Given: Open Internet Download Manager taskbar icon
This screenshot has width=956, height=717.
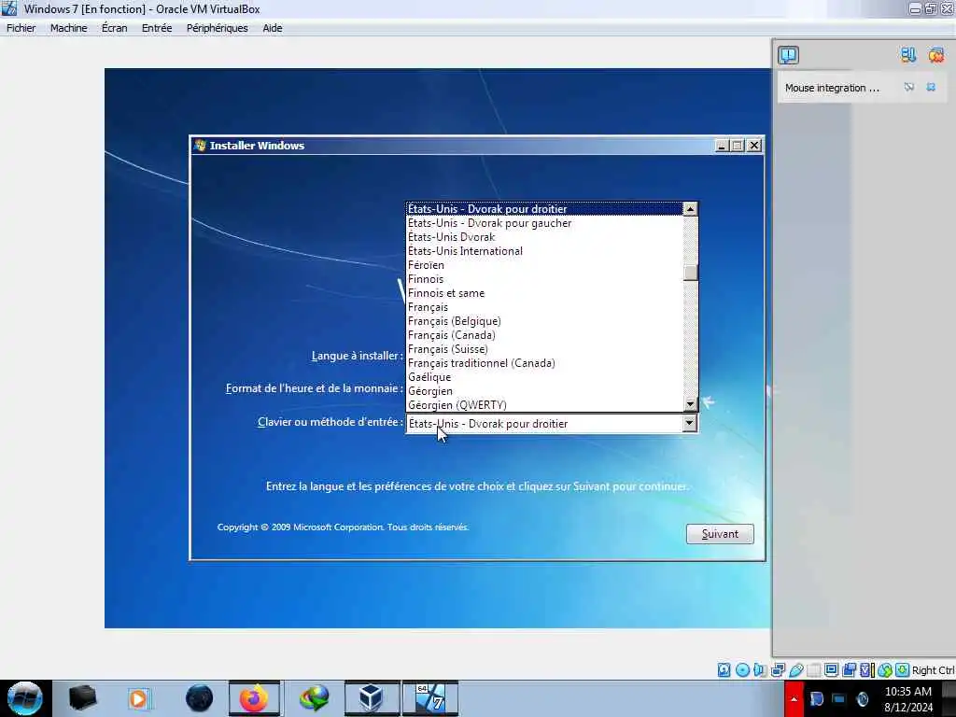Looking at the screenshot, I should click(x=314, y=698).
